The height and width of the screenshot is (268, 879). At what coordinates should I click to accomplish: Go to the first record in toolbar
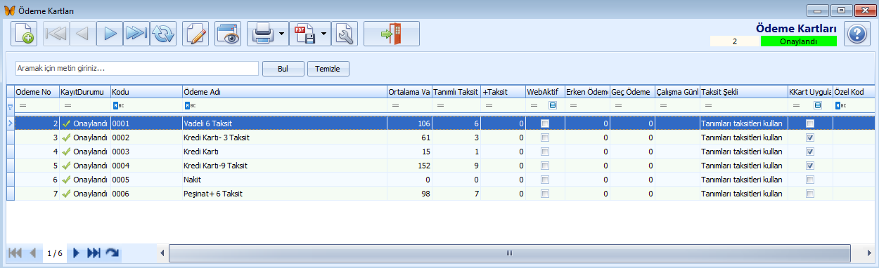tap(56, 34)
